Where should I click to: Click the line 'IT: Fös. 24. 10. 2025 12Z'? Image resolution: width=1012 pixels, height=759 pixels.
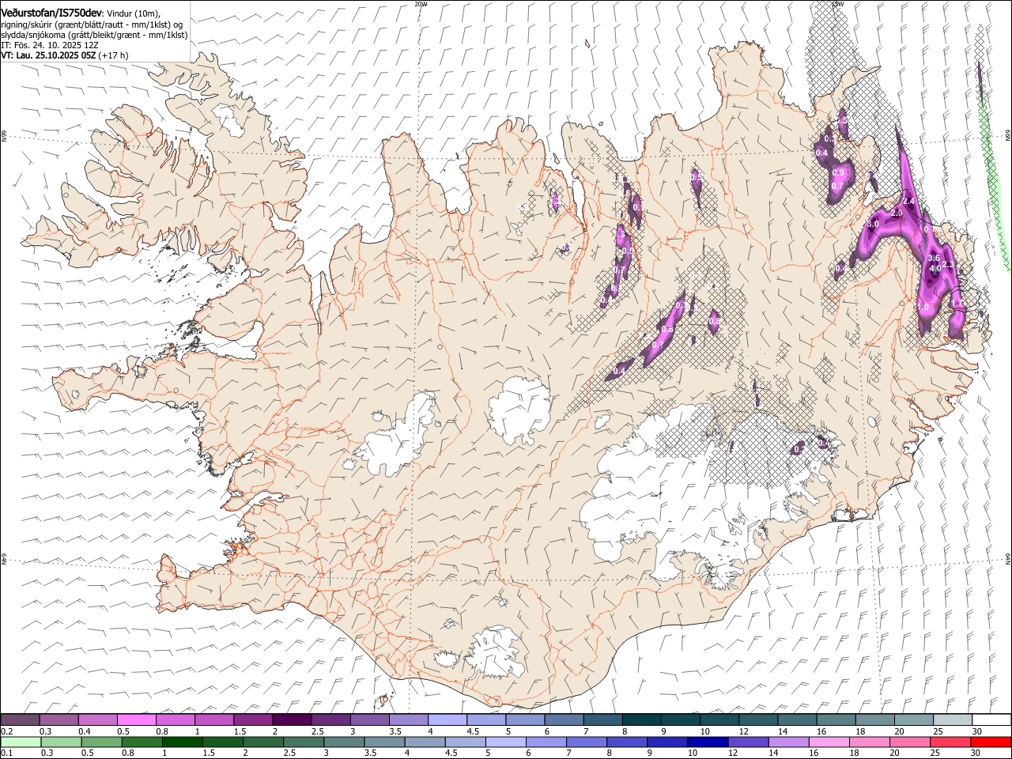(x=50, y=45)
